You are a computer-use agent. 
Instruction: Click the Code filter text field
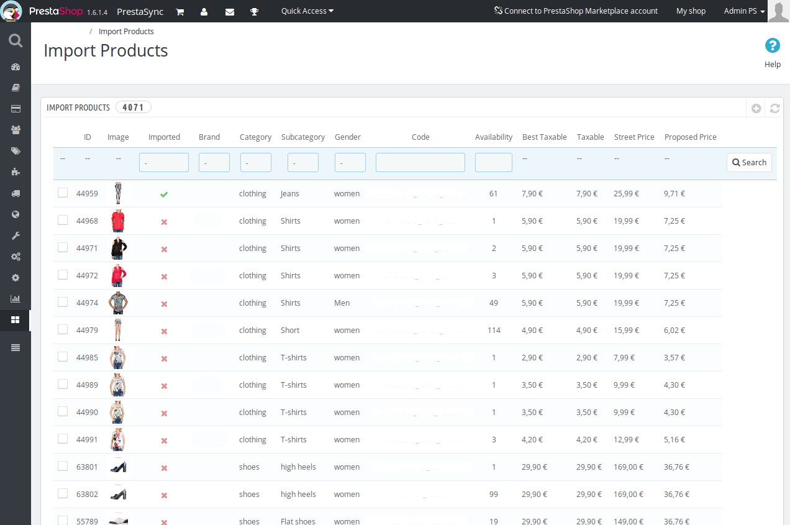tap(420, 163)
